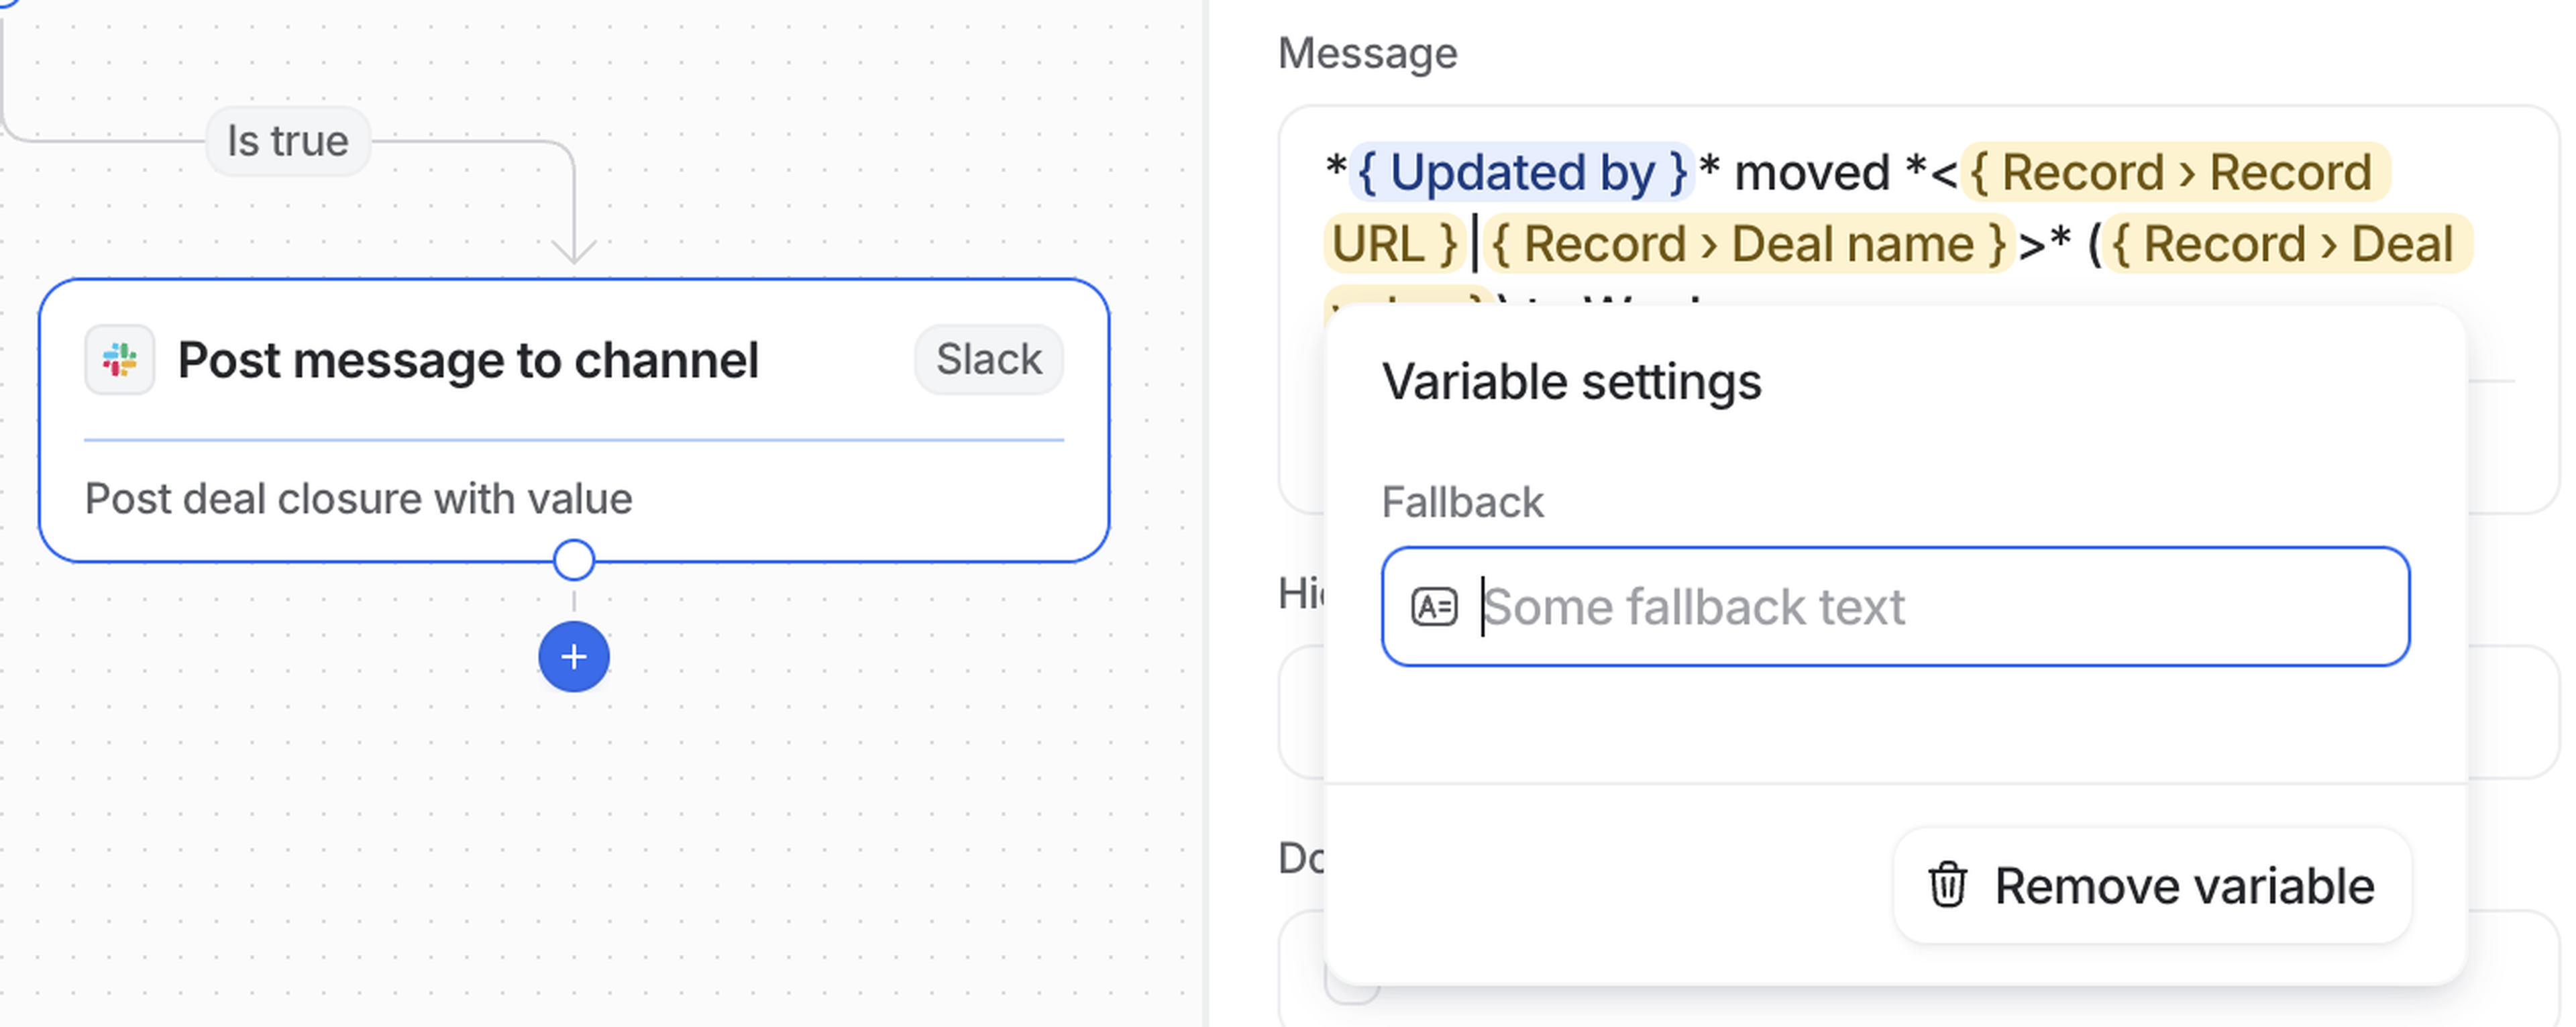Image resolution: width=2576 pixels, height=1027 pixels.
Task: Select the "Is true" branch label
Action: click(288, 141)
